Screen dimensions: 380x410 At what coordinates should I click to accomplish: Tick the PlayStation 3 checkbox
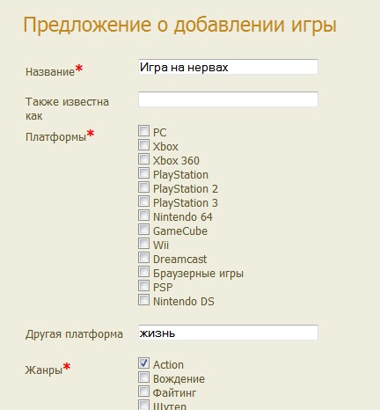(143, 201)
